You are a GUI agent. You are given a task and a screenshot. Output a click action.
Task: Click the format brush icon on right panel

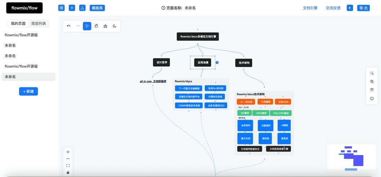[x=372, y=90]
